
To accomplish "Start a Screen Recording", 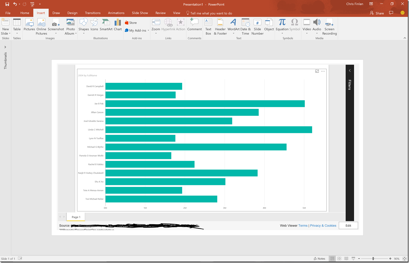I will point(329,26).
